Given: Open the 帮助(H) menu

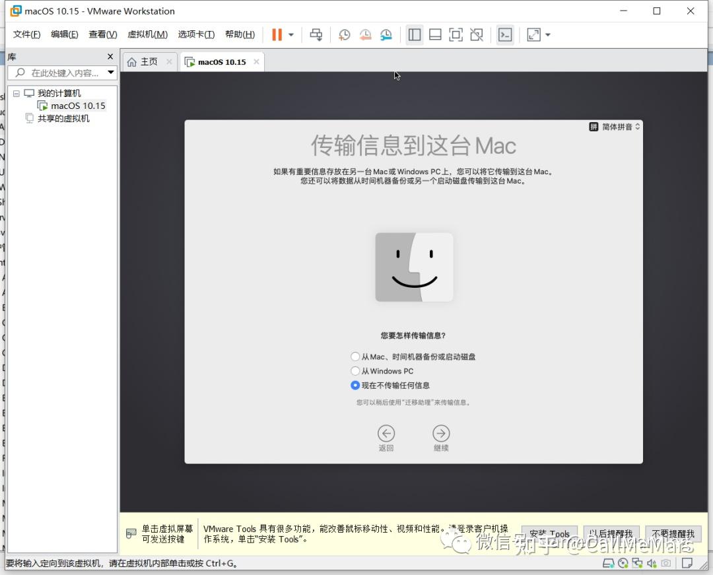Looking at the screenshot, I should pos(240,34).
